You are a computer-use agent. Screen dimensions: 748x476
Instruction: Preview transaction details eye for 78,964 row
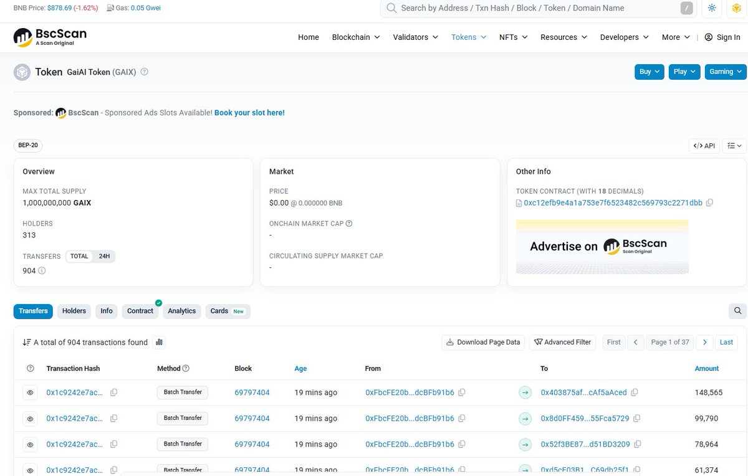click(30, 444)
